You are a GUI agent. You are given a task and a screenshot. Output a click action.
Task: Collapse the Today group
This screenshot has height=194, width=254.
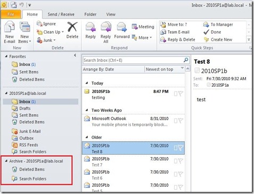(87, 83)
